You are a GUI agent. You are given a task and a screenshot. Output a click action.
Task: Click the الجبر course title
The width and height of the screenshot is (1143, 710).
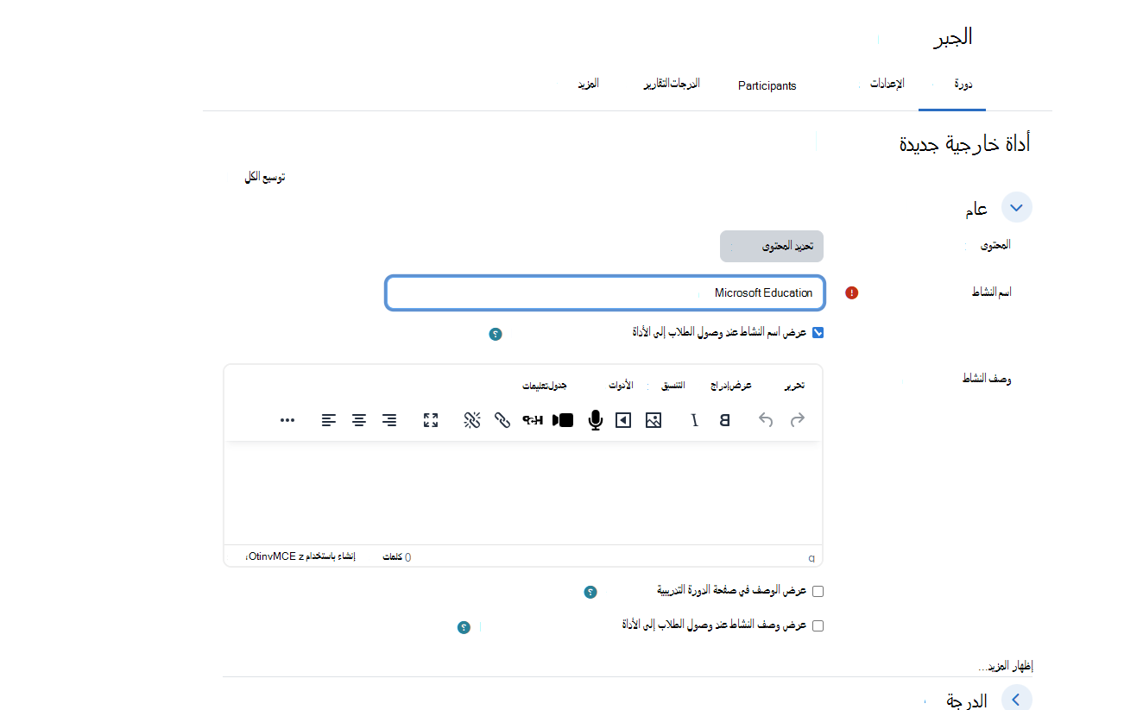[x=953, y=37]
